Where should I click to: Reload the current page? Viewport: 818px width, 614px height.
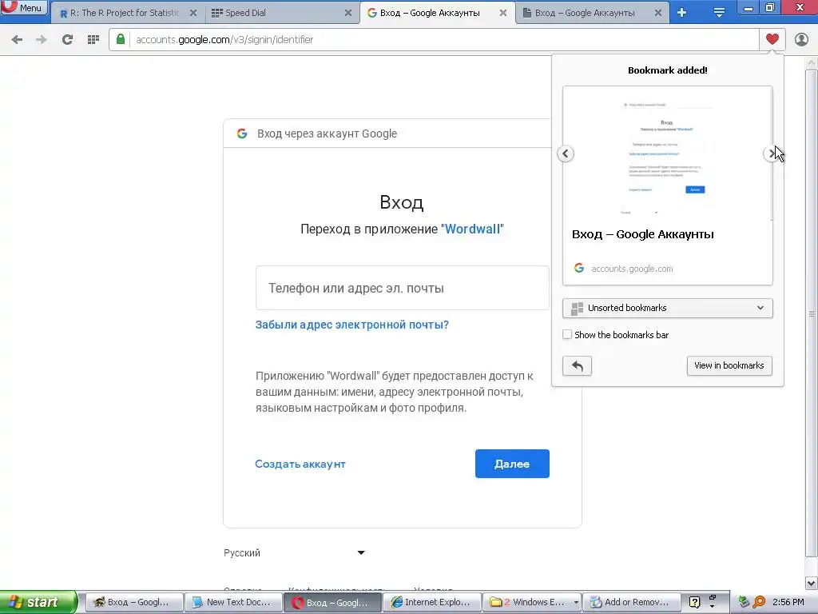(67, 39)
